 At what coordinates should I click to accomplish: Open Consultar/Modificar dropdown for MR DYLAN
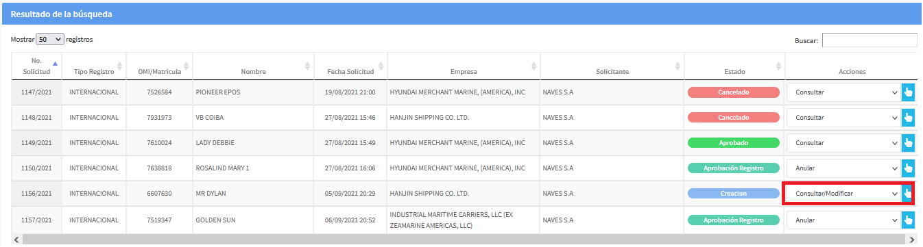pos(843,194)
